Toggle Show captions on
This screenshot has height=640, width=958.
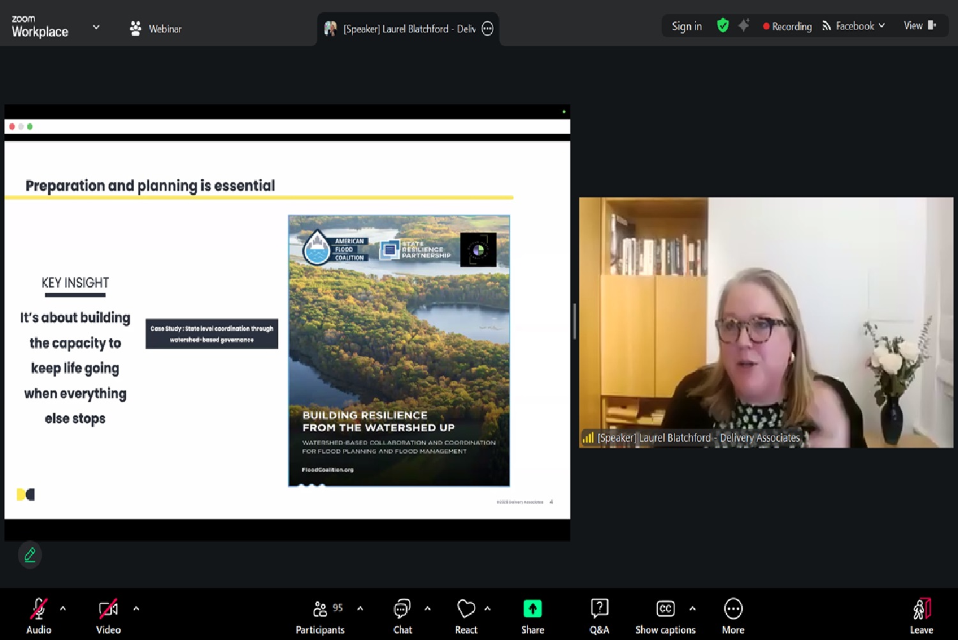pos(665,616)
